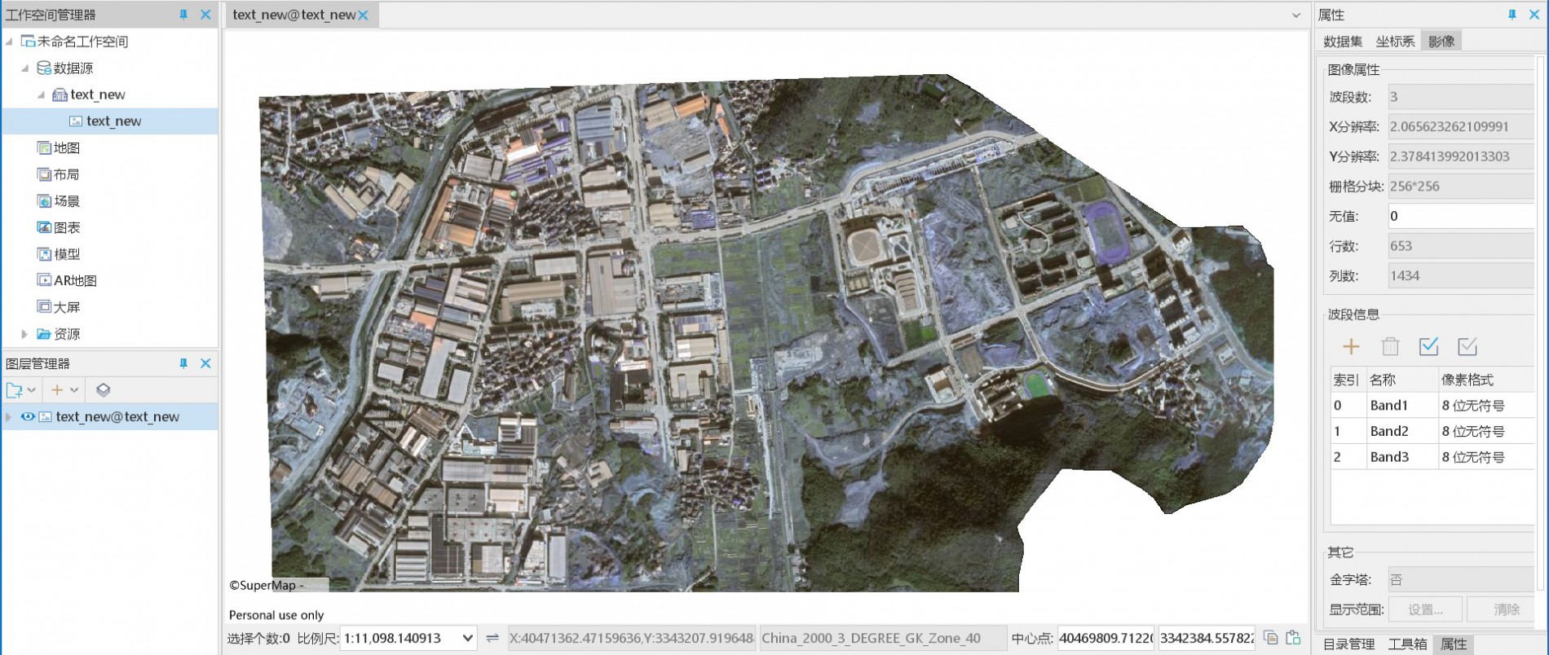
Task: Select the 场景 node in workspace tree
Action: point(58,201)
